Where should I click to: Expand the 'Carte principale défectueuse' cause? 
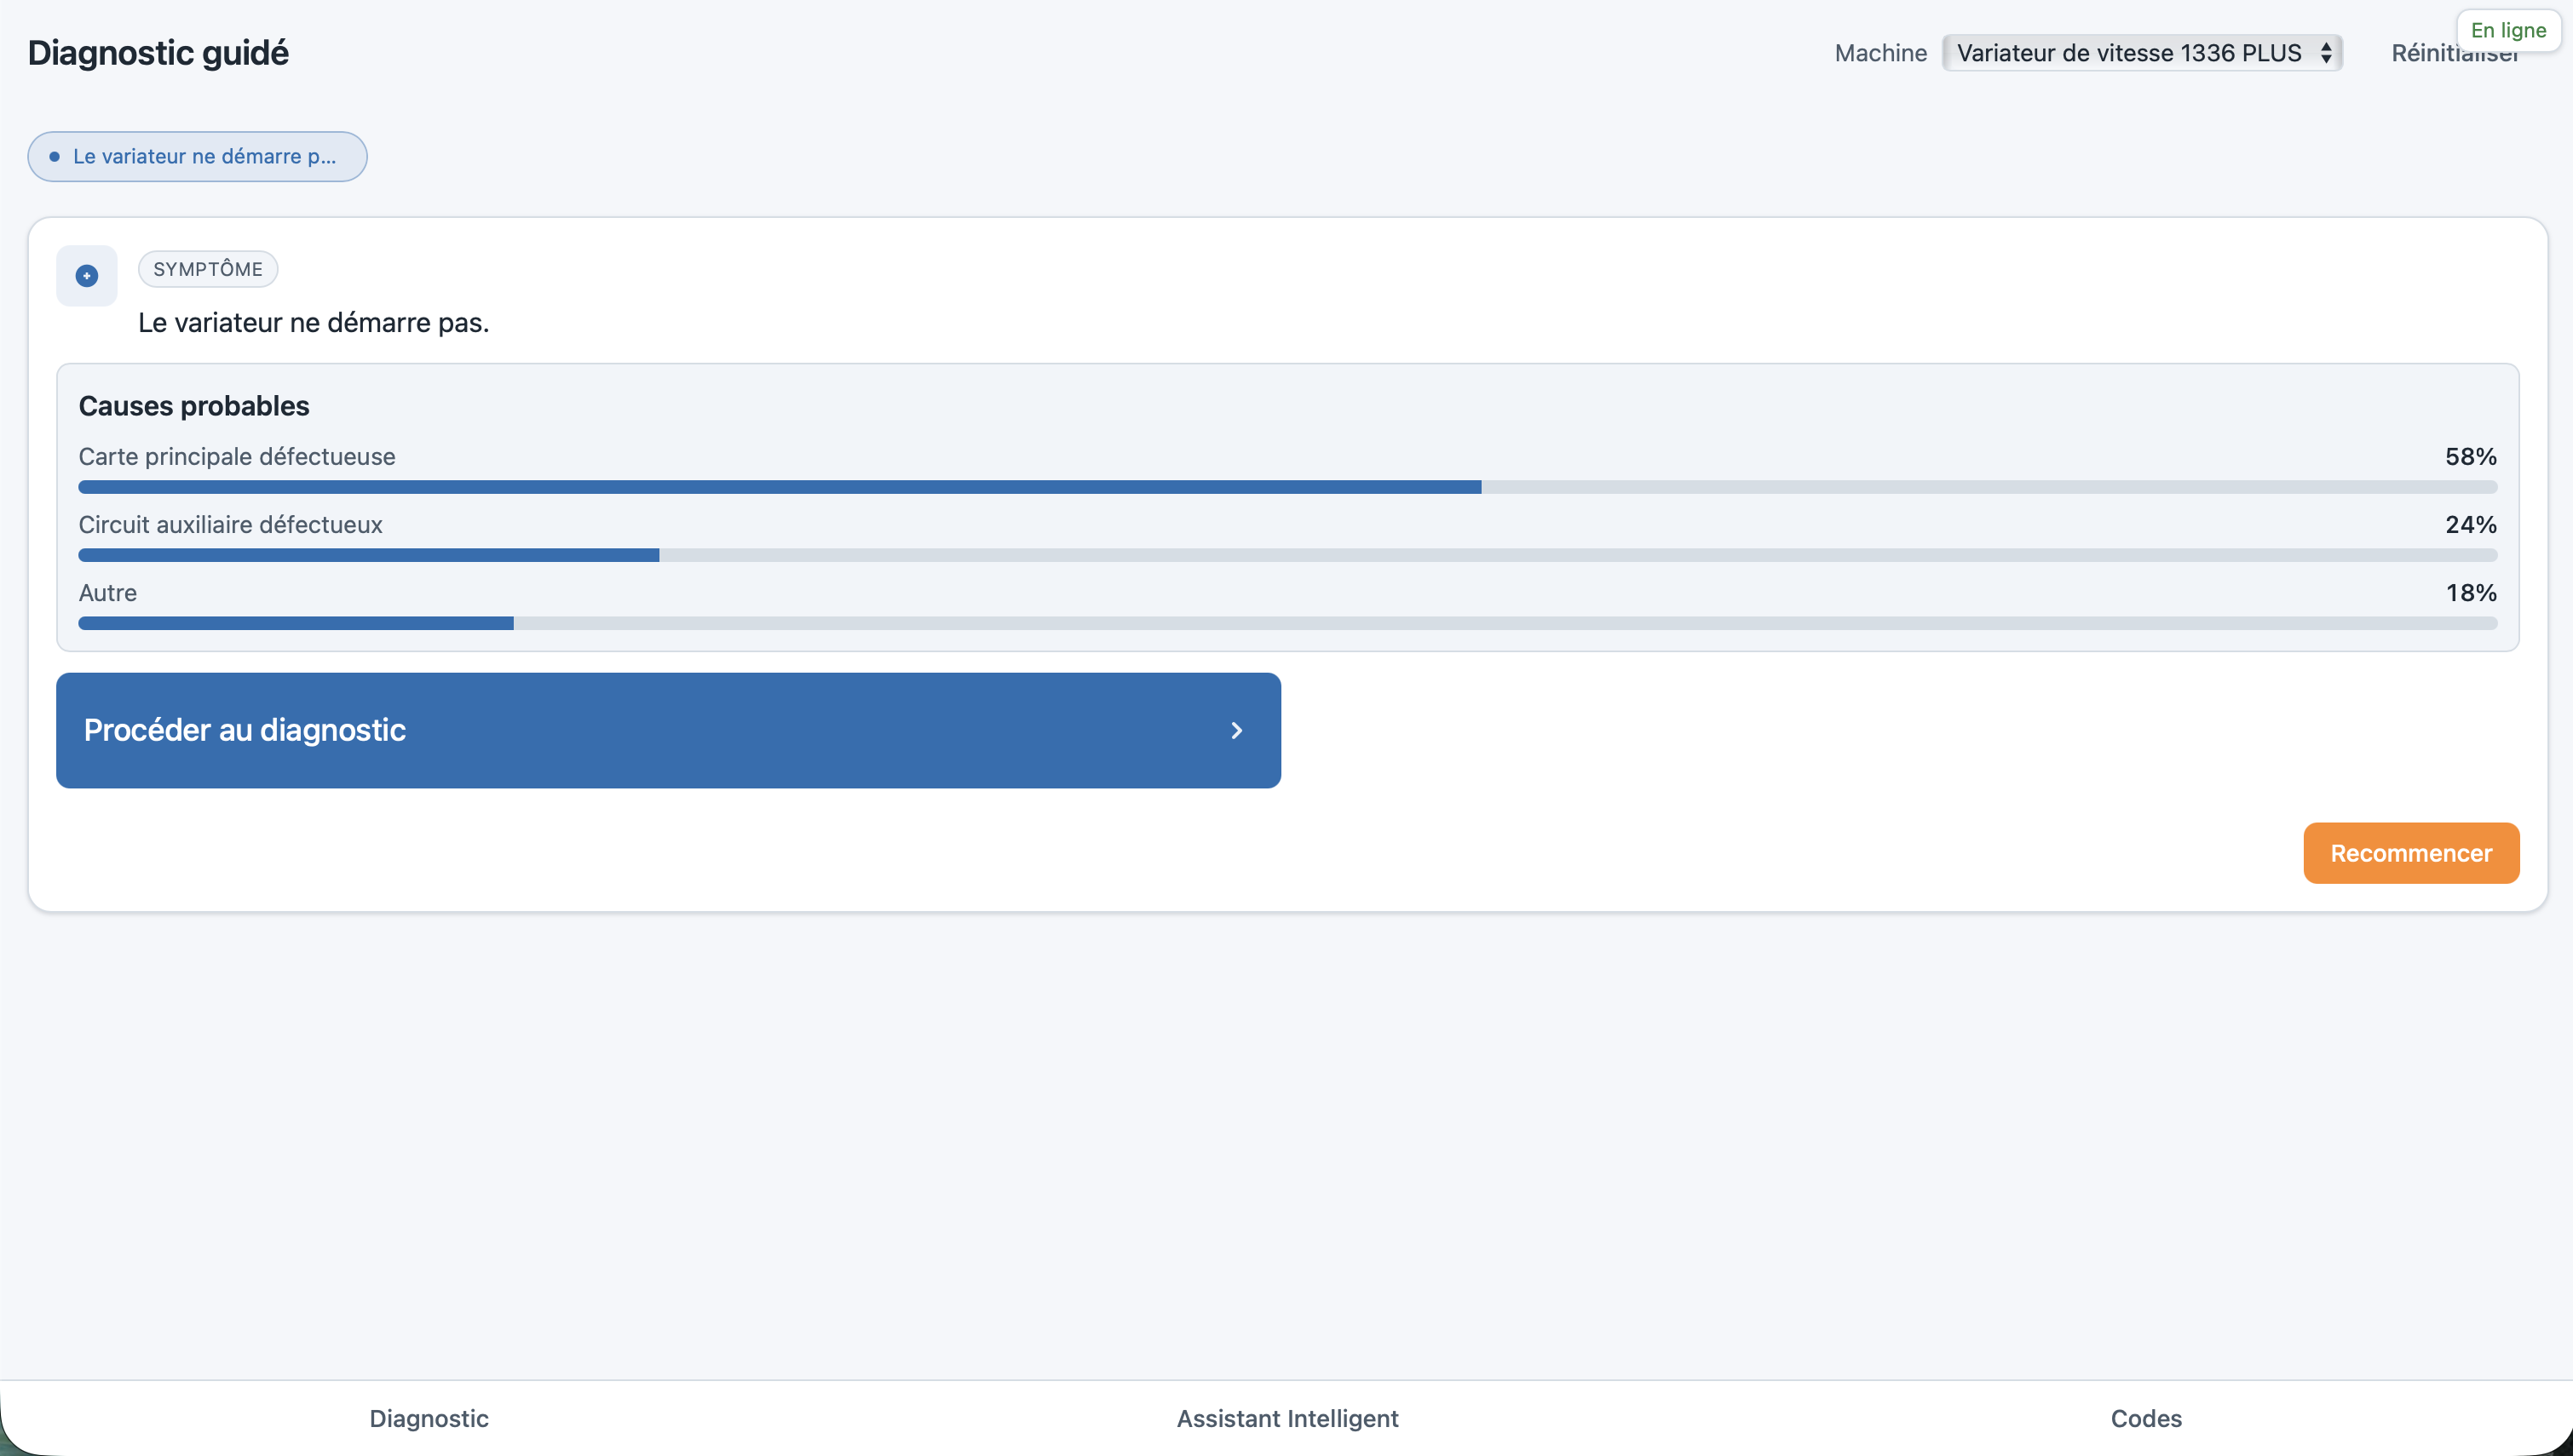(x=237, y=456)
